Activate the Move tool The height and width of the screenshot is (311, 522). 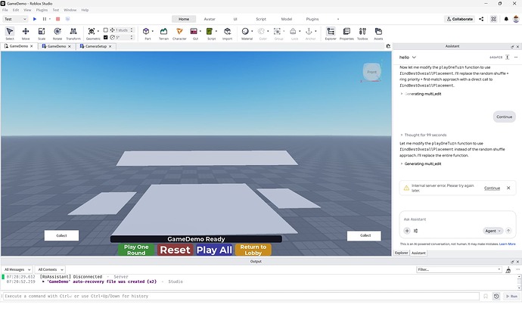pyautogui.click(x=26, y=33)
